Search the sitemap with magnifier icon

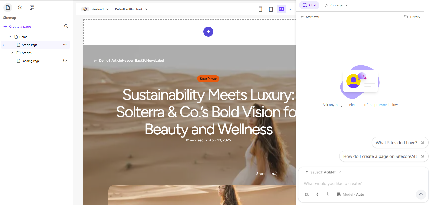coord(66,26)
